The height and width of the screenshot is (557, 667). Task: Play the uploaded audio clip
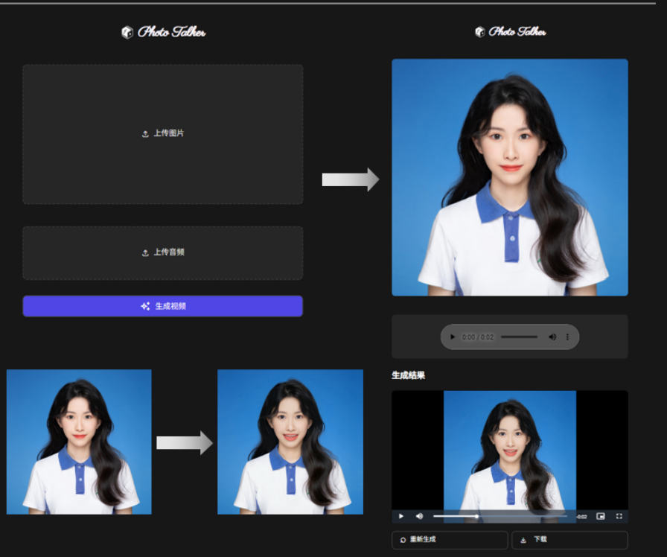(x=452, y=337)
